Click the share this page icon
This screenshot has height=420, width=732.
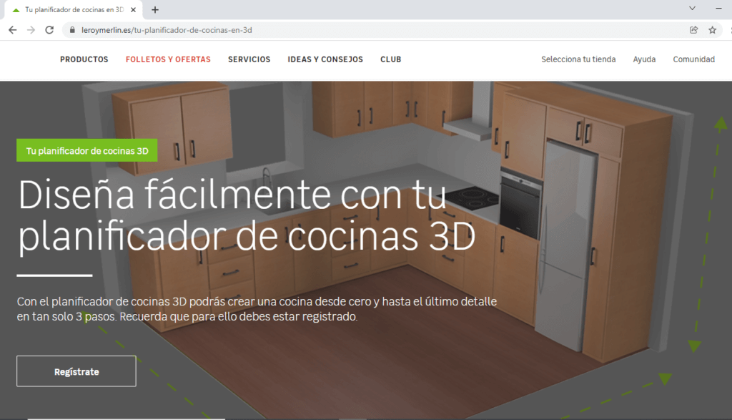[693, 30]
